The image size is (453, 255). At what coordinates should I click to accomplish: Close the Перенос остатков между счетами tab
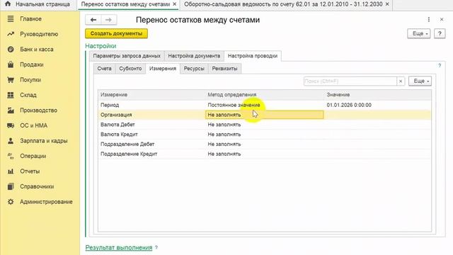(x=175, y=4)
